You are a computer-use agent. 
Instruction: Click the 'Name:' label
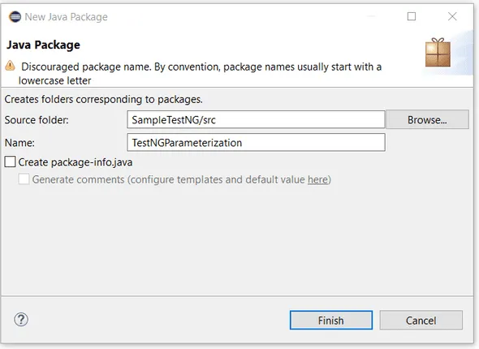(x=19, y=143)
